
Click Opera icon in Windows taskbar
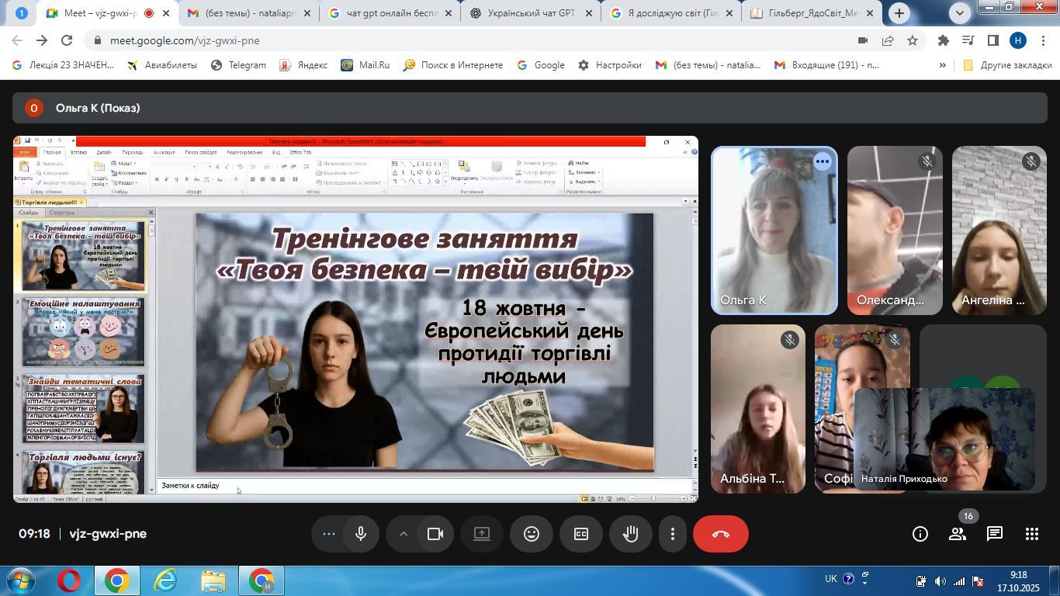pyautogui.click(x=69, y=580)
